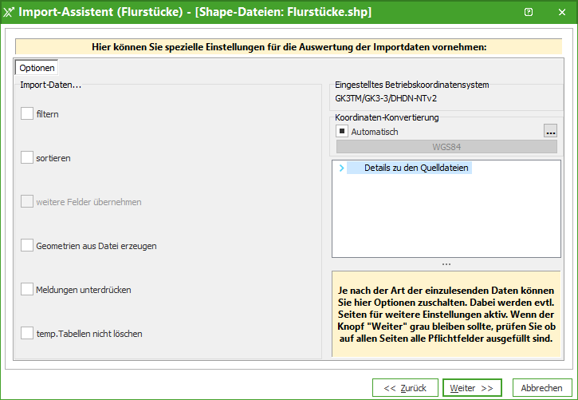This screenshot has height=400, width=578.
Task: Close the Import-Assistent window
Action: pyautogui.click(x=561, y=13)
